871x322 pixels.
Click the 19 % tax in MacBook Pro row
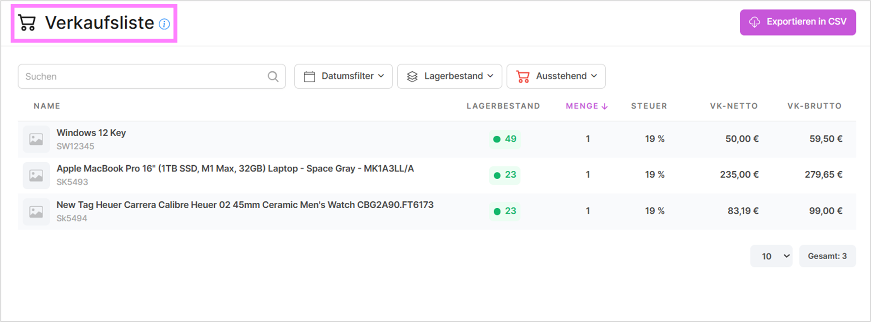(655, 175)
